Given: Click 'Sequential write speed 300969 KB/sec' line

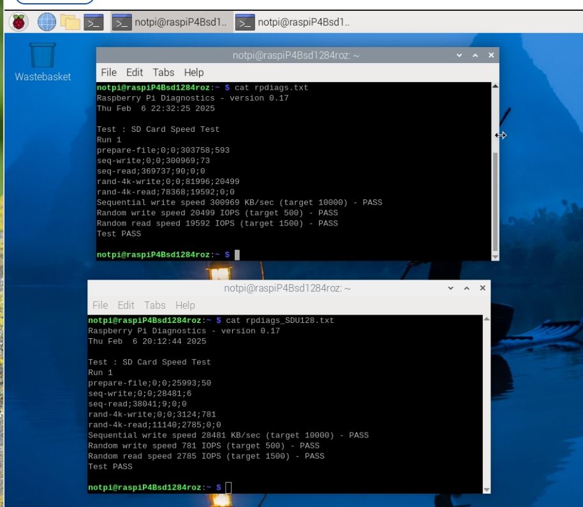Looking at the screenshot, I should pos(239,203).
